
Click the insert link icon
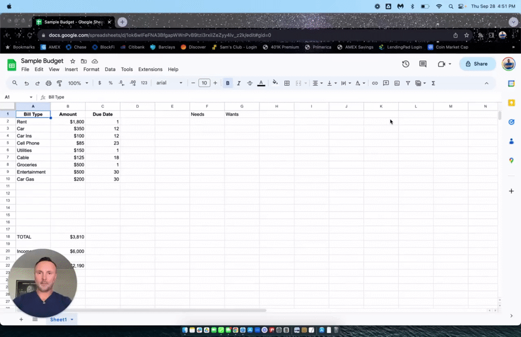(375, 83)
